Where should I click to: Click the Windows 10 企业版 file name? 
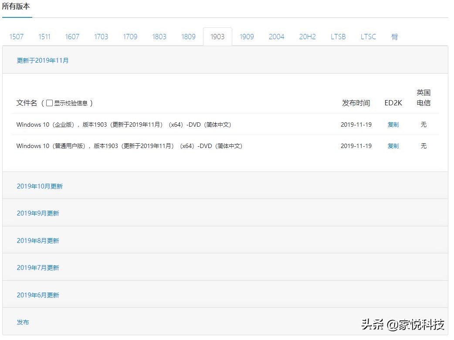point(124,125)
